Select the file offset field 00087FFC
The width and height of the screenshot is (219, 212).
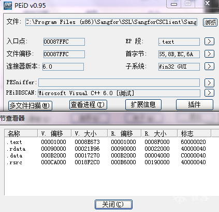pos(64,54)
